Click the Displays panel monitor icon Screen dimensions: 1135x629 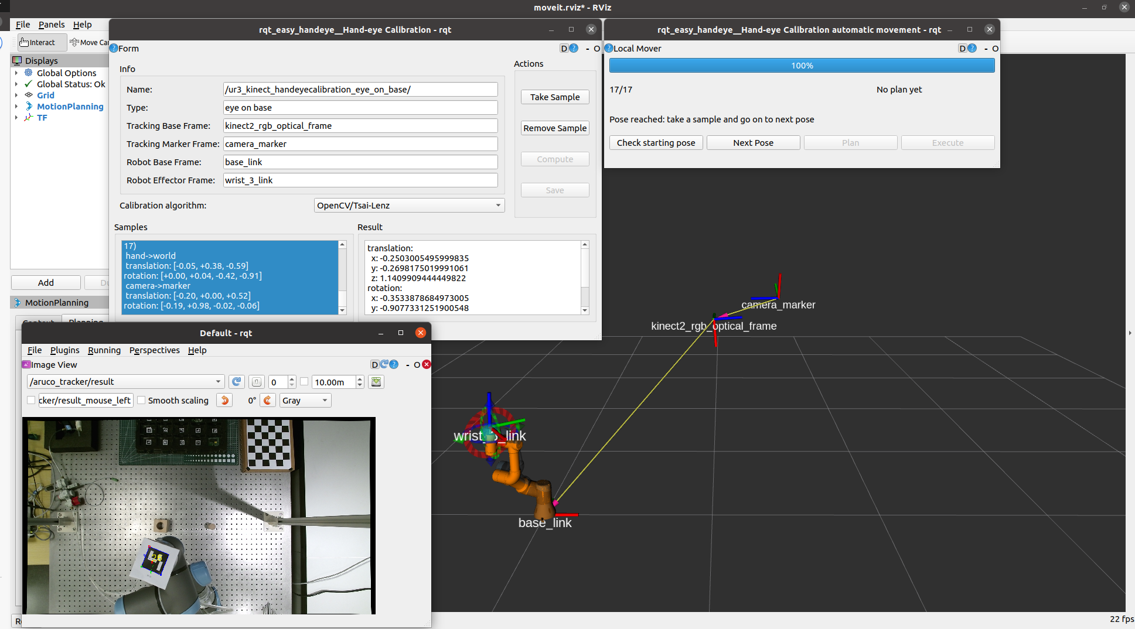(x=17, y=60)
